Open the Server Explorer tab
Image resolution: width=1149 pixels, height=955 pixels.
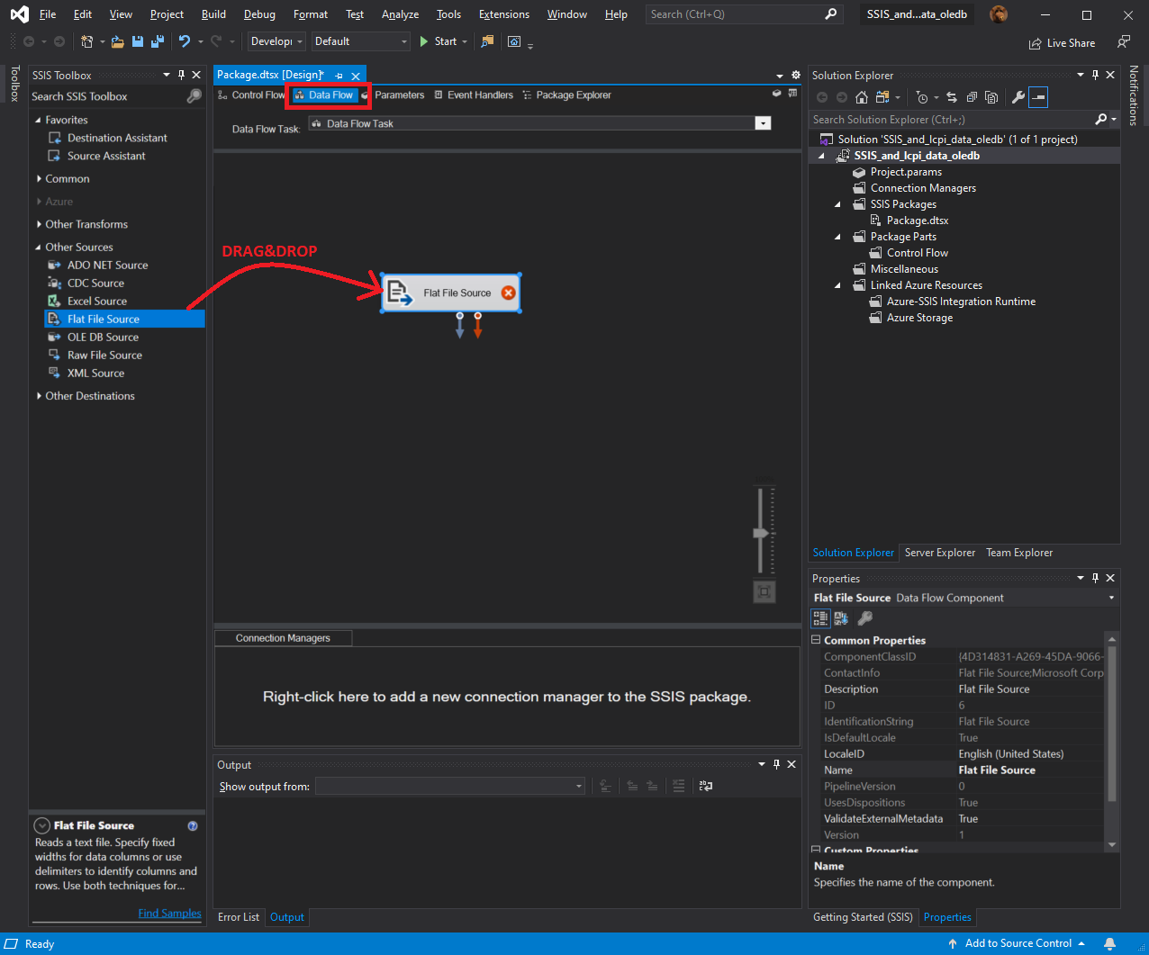[940, 553]
